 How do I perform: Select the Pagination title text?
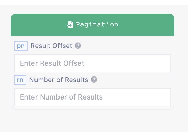(97, 25)
